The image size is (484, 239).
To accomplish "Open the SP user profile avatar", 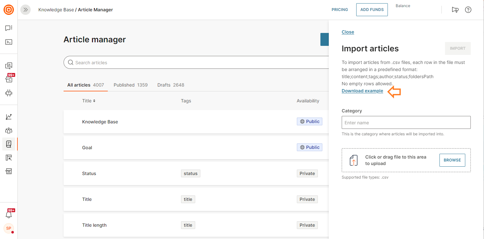I will point(9,228).
